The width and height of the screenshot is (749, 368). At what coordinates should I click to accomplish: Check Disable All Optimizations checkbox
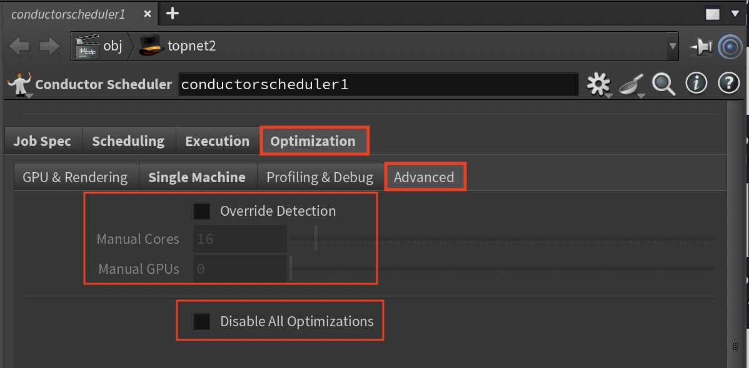(201, 321)
